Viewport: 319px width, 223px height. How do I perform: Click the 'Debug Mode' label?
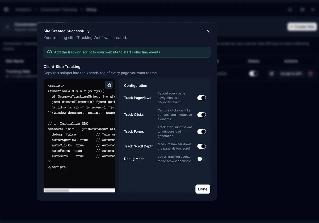click(134, 159)
